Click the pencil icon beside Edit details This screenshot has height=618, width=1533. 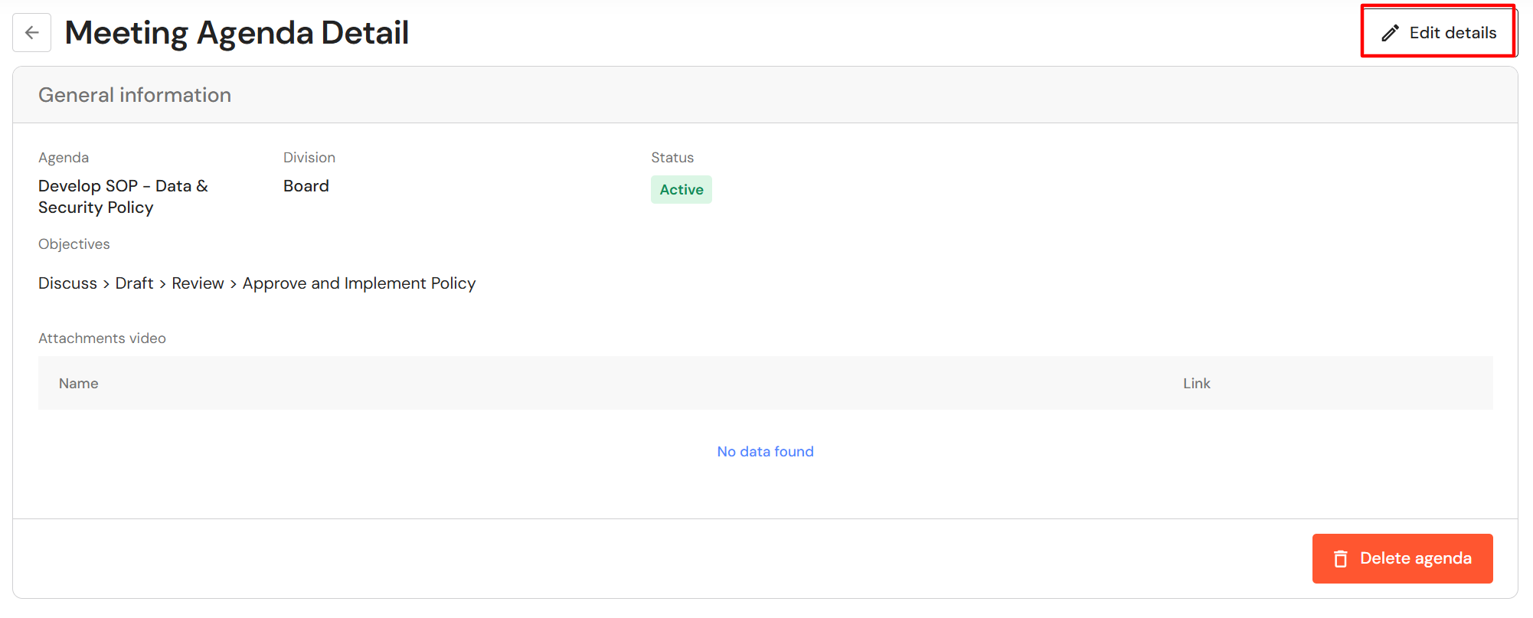1390,33
